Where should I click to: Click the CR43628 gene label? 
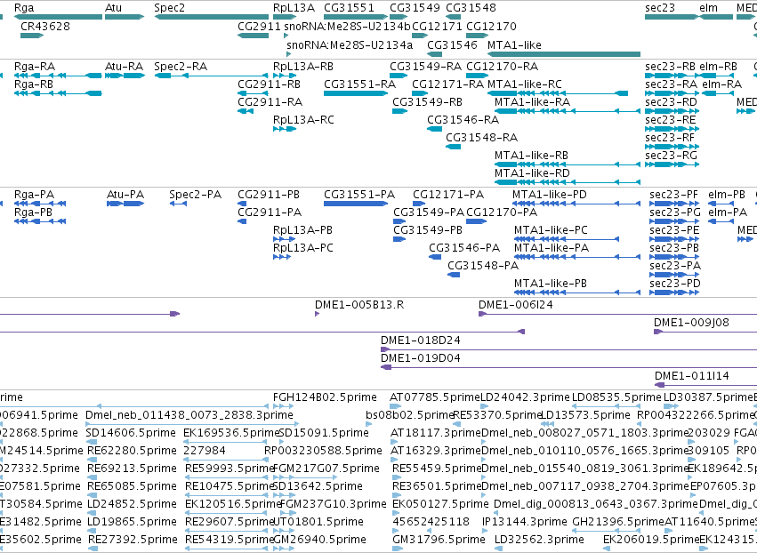[x=44, y=26]
